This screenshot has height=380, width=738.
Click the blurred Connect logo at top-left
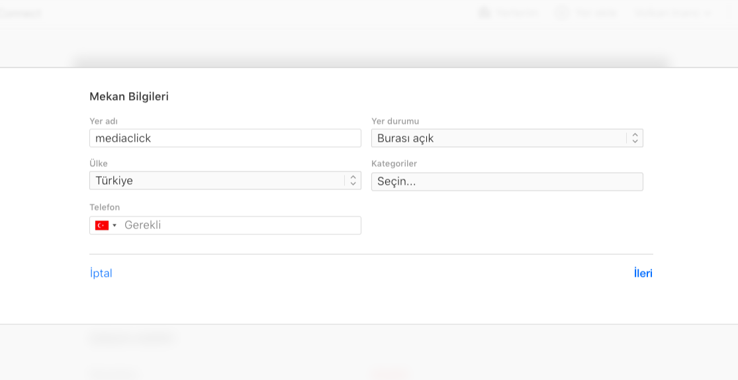pyautogui.click(x=20, y=13)
